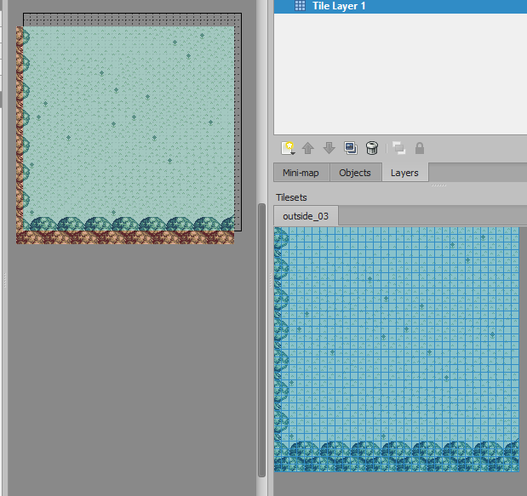The height and width of the screenshot is (496, 527).
Task: Click the grid icon beside Tile Layer 1
Action: pyautogui.click(x=300, y=6)
